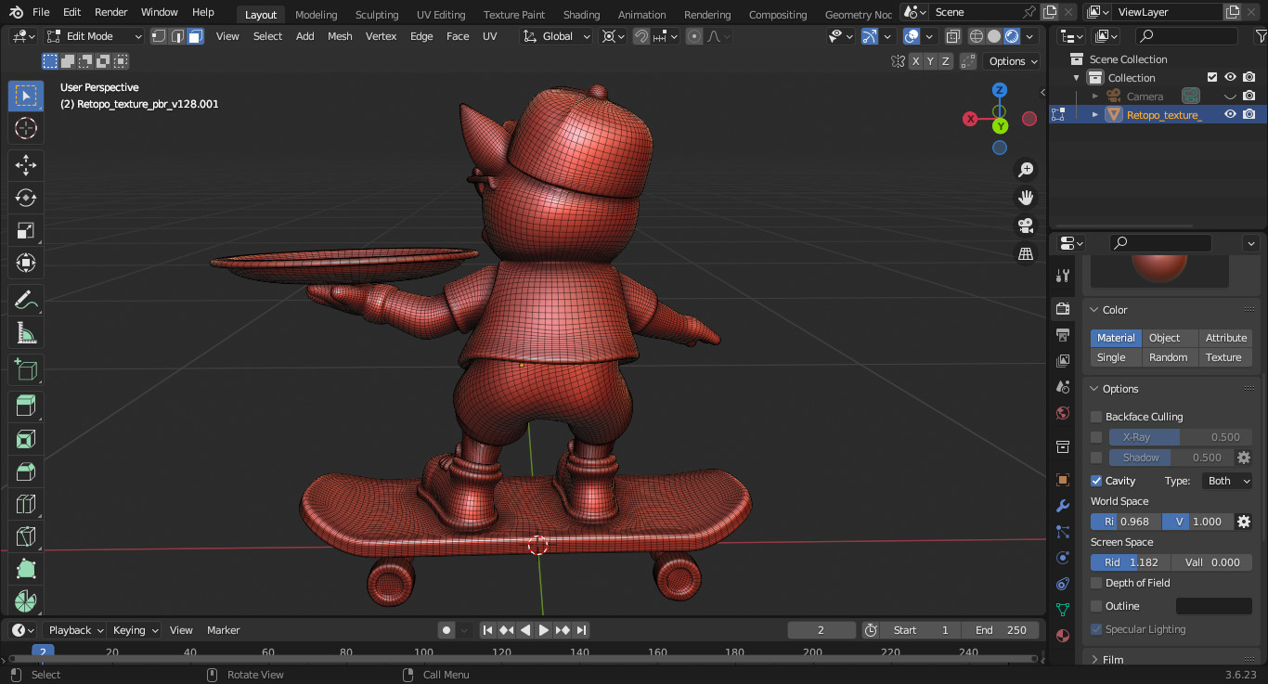
Task: Enable the X-Ray checkbox
Action: coord(1096,437)
